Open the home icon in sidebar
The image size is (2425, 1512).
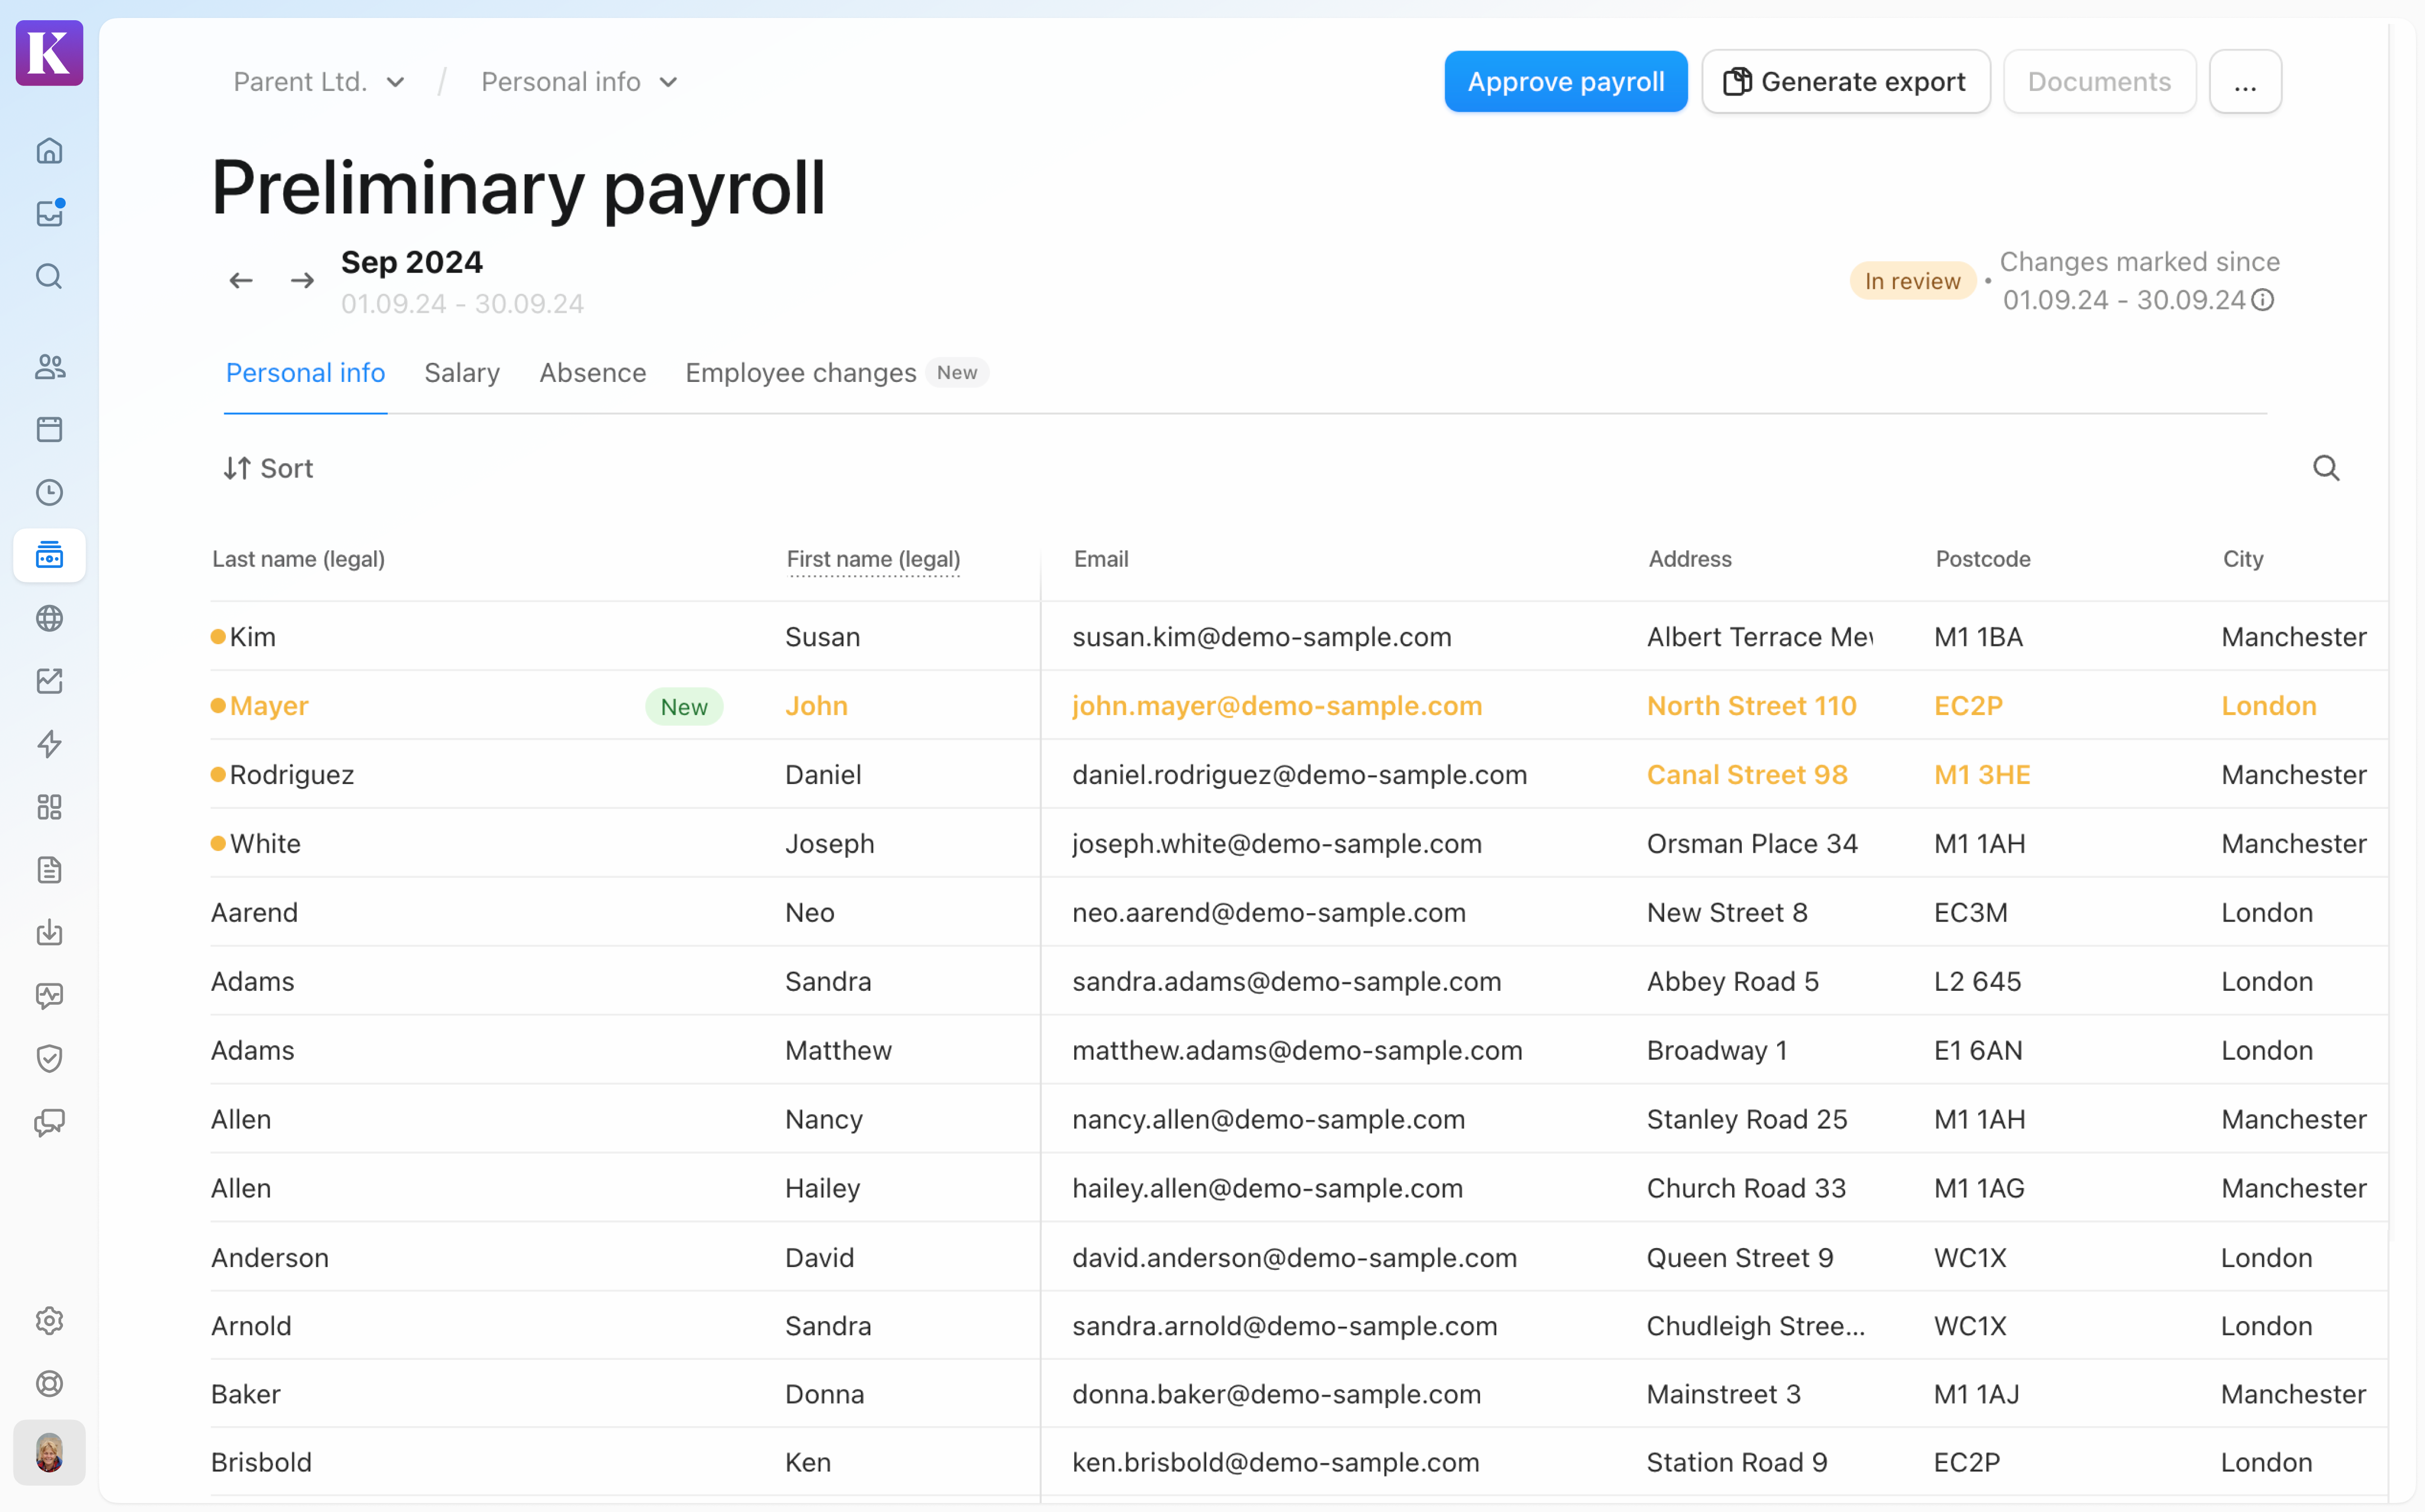(49, 151)
